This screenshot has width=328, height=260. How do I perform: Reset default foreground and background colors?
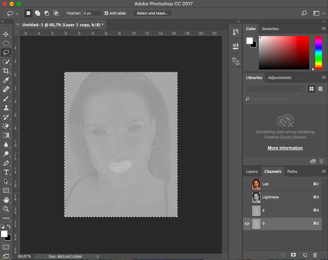click(2, 226)
